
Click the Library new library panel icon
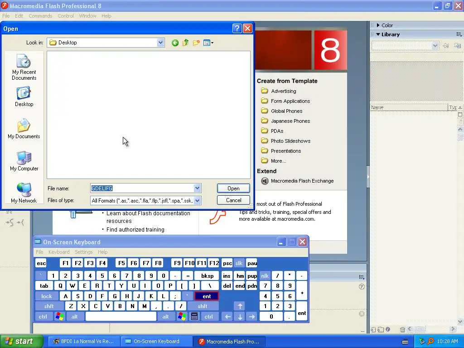(458, 46)
